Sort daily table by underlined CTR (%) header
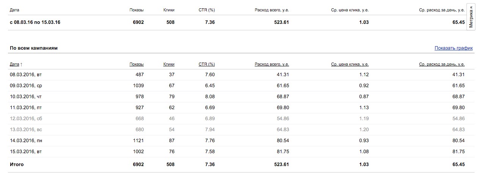Viewport: 481px width, 182px height. (x=207, y=64)
